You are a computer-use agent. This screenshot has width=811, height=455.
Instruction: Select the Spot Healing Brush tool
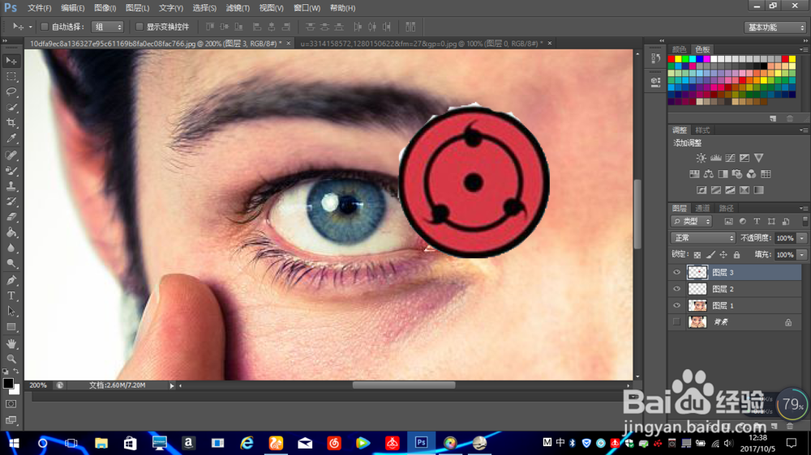[x=11, y=155]
